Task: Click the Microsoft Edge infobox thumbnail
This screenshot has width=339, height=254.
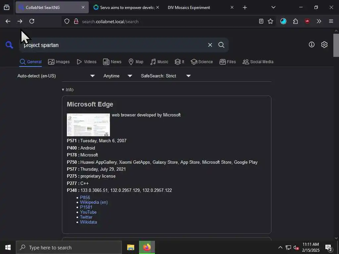Action: [x=88, y=125]
